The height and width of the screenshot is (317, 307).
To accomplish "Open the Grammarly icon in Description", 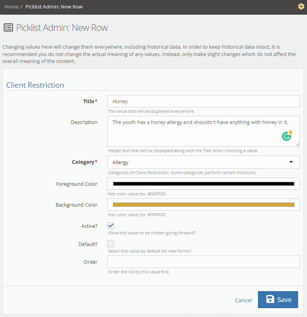I will (x=286, y=136).
